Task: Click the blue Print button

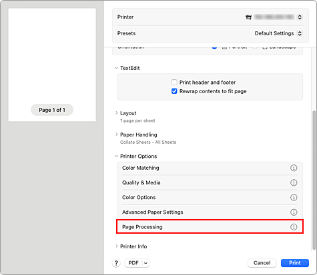Action: tap(295, 263)
